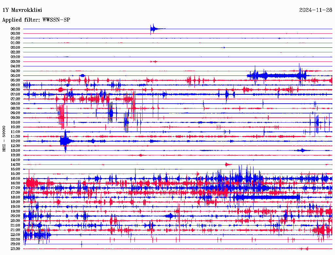Image resolution: width=335 pixels, height=255 pixels.
Task: Select the 00:00 time label
Action: (15, 29)
